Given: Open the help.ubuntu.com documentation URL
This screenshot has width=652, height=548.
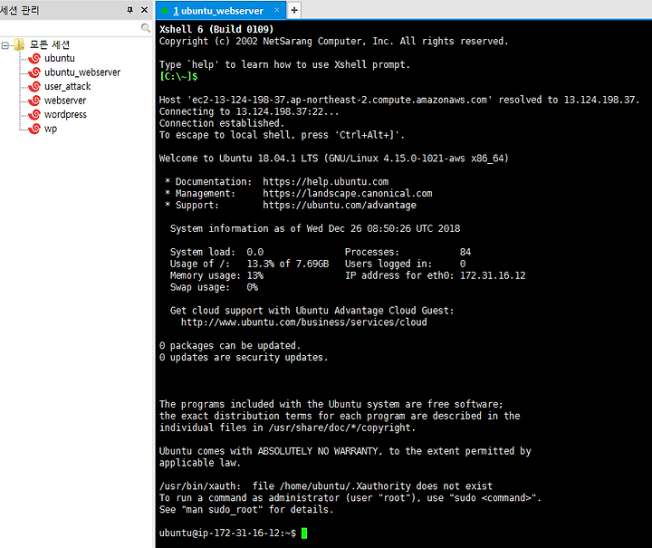Looking at the screenshot, I should coord(326,182).
